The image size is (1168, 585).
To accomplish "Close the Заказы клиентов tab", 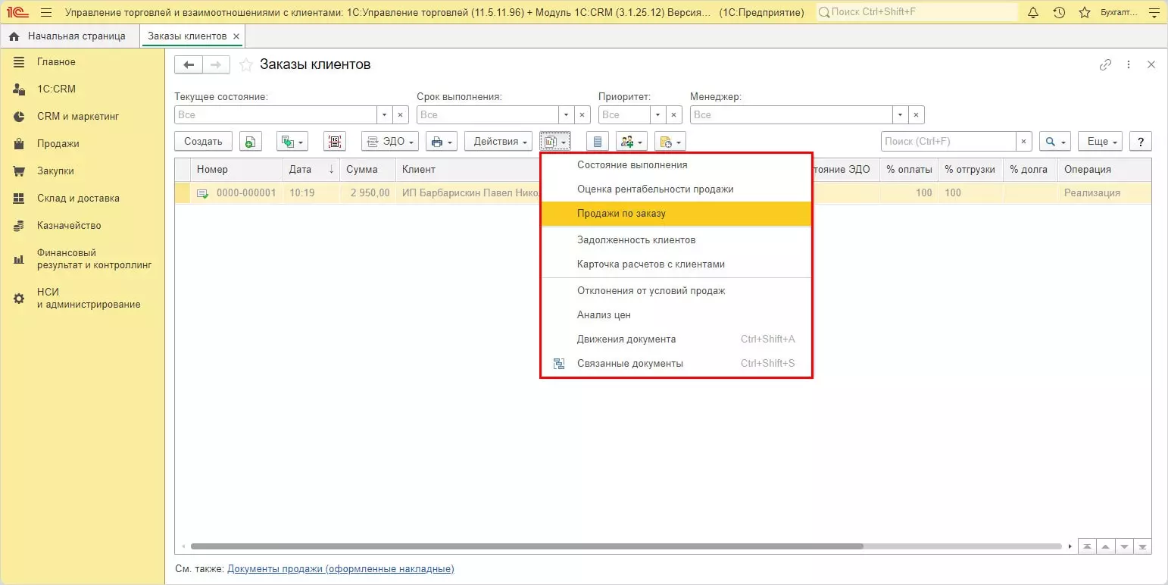I will tap(236, 36).
